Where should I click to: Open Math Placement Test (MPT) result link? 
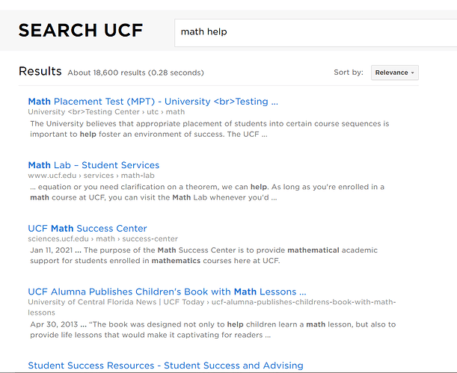(153, 102)
